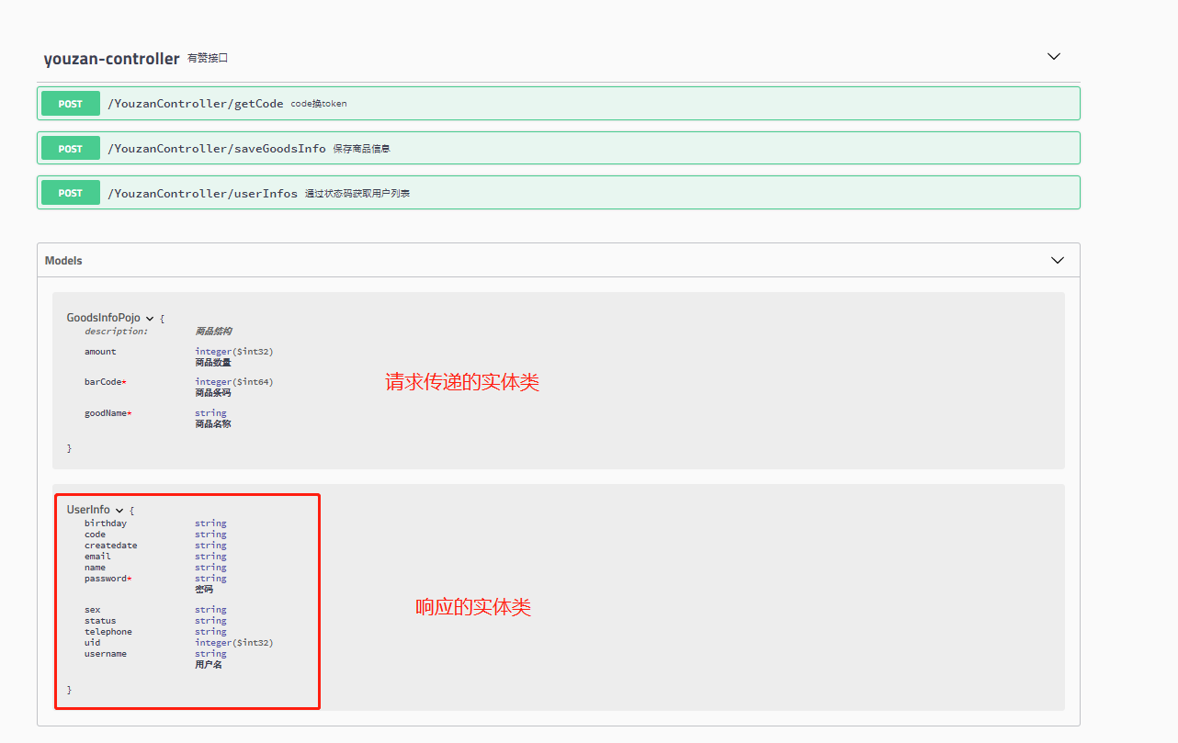Expand the /YouzanController/saveGoodsInfo operation
The height and width of the screenshot is (743, 1178).
point(559,148)
